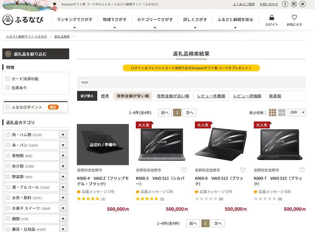
Task: Open sold-out VAIO Z thumbnail
Action: click(x=103, y=144)
